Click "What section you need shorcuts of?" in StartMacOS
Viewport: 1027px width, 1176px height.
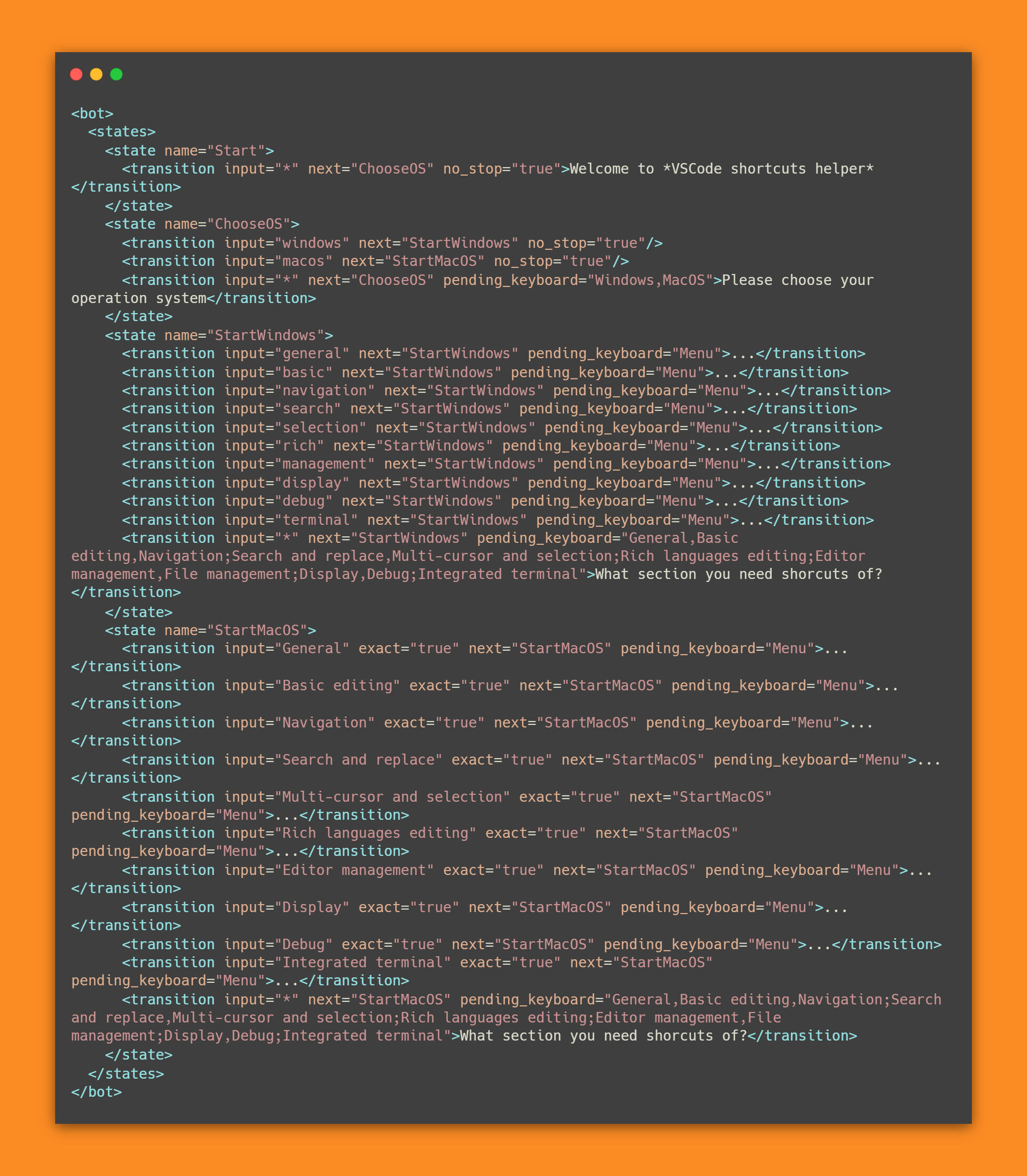coord(603,1036)
